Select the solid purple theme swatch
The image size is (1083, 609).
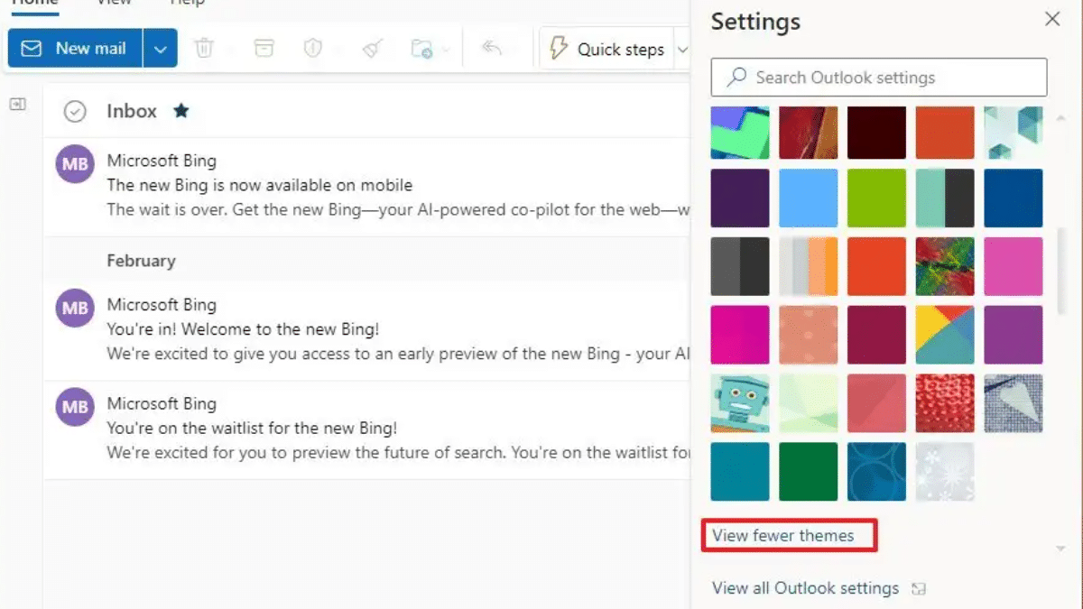pyautogui.click(x=1014, y=335)
